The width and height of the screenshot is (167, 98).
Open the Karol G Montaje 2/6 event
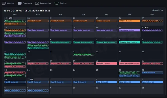152,73
